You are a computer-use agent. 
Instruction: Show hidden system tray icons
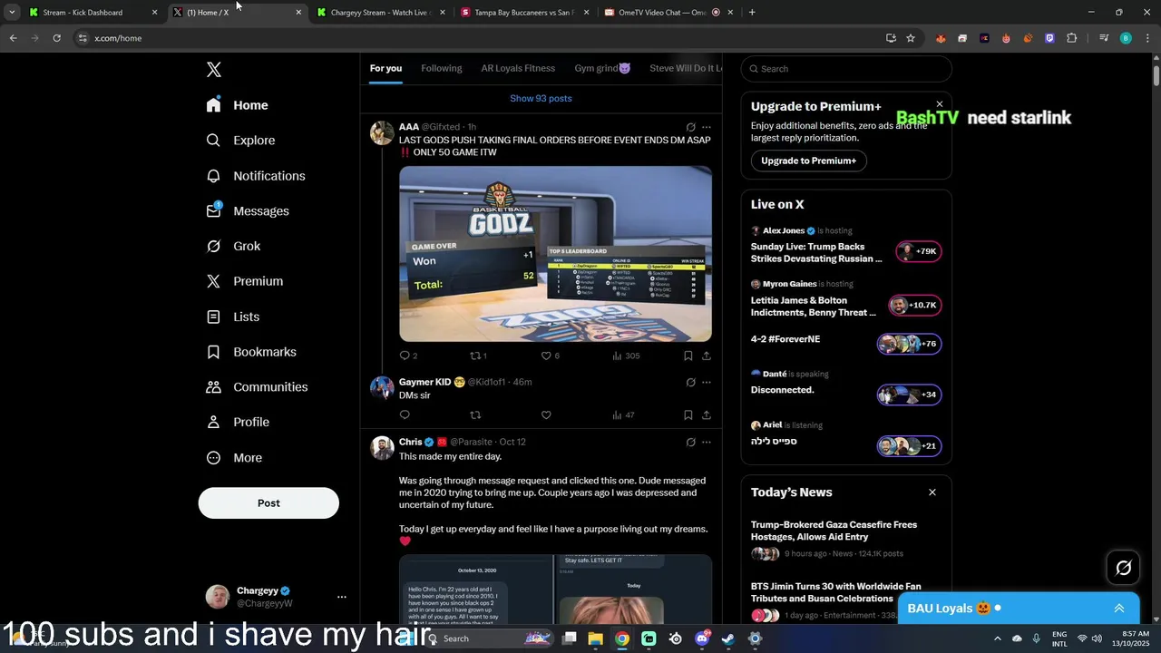click(998, 638)
